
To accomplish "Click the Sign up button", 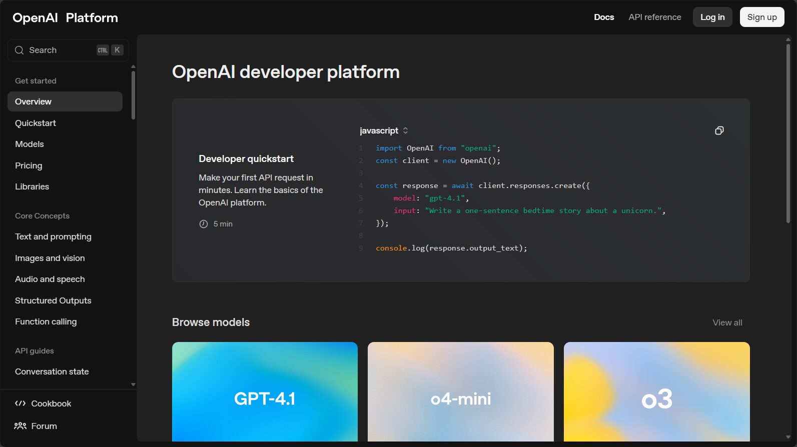I will [x=762, y=17].
